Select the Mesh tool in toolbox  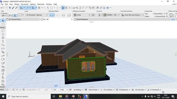[3, 84]
